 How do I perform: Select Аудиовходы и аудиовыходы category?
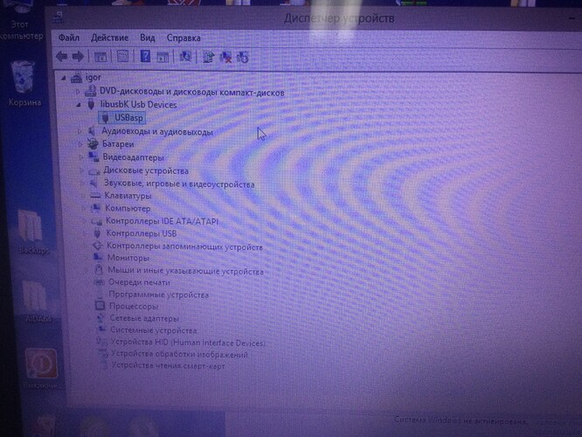click(x=157, y=132)
